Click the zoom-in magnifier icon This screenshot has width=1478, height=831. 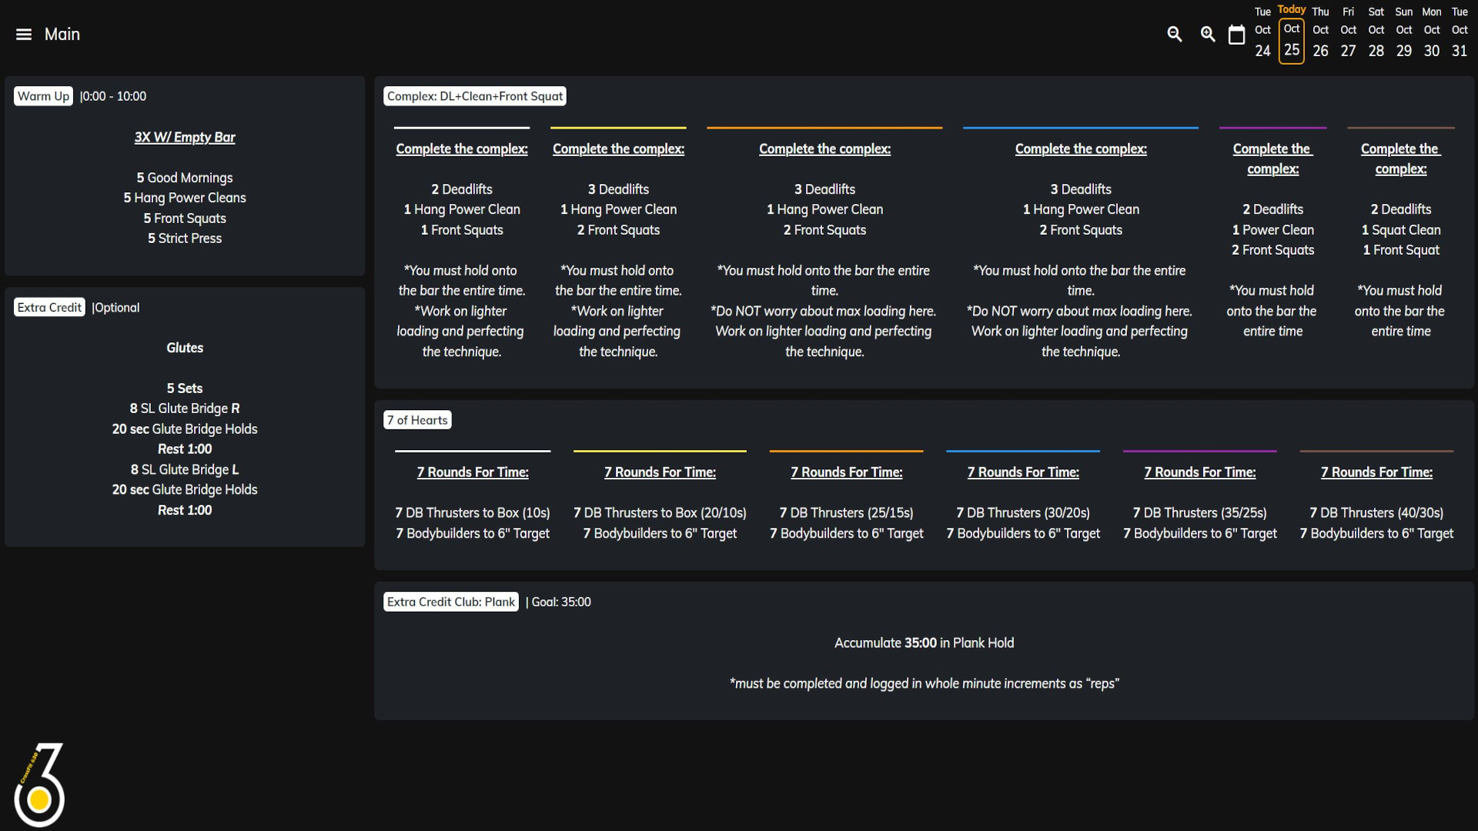1207,34
